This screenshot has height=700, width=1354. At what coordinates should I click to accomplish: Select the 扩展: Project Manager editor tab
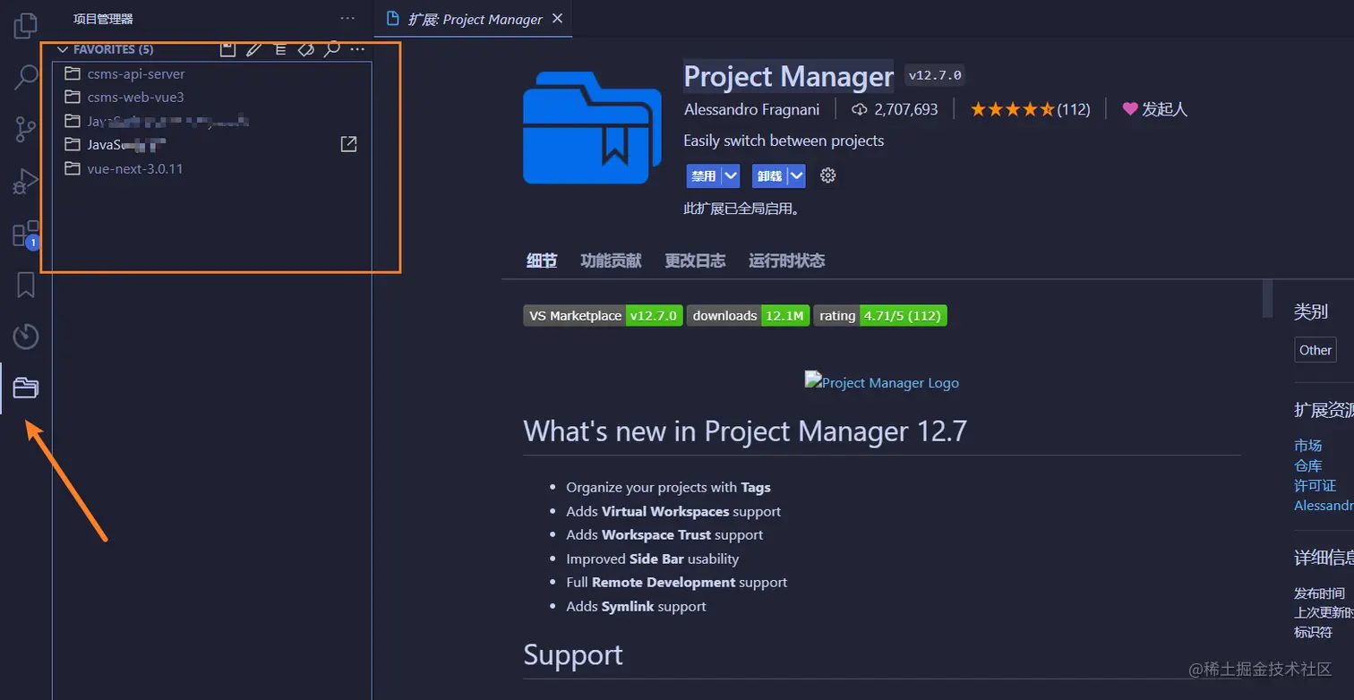475,19
